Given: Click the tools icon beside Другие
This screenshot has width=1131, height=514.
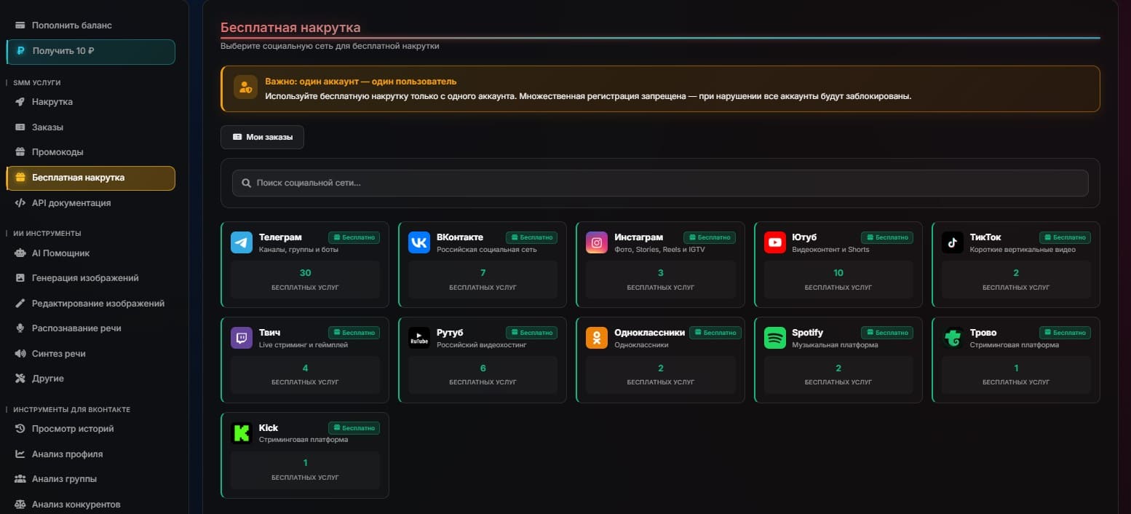Looking at the screenshot, I should click(x=20, y=379).
